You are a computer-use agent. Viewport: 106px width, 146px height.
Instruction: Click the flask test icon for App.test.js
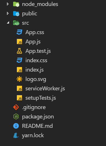[19, 51]
